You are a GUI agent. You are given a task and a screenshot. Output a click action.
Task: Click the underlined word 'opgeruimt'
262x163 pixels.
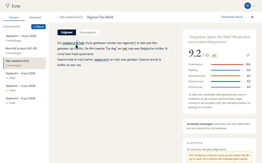pos(102,59)
